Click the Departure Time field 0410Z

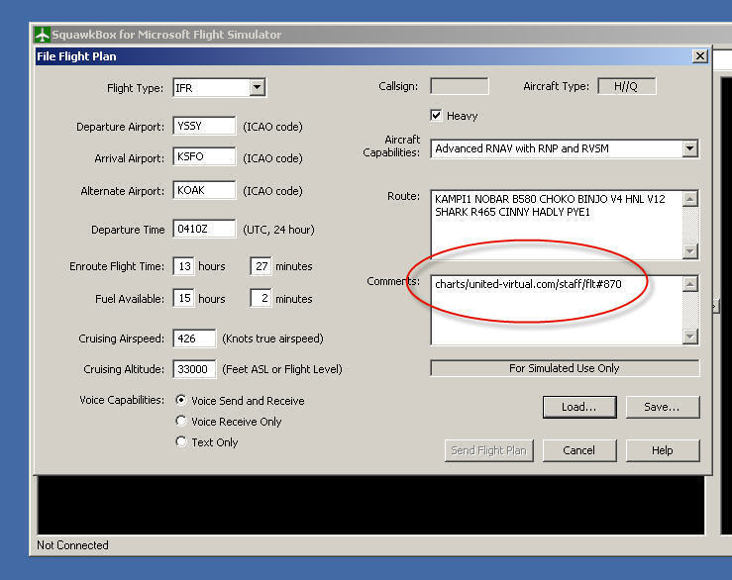point(204,229)
